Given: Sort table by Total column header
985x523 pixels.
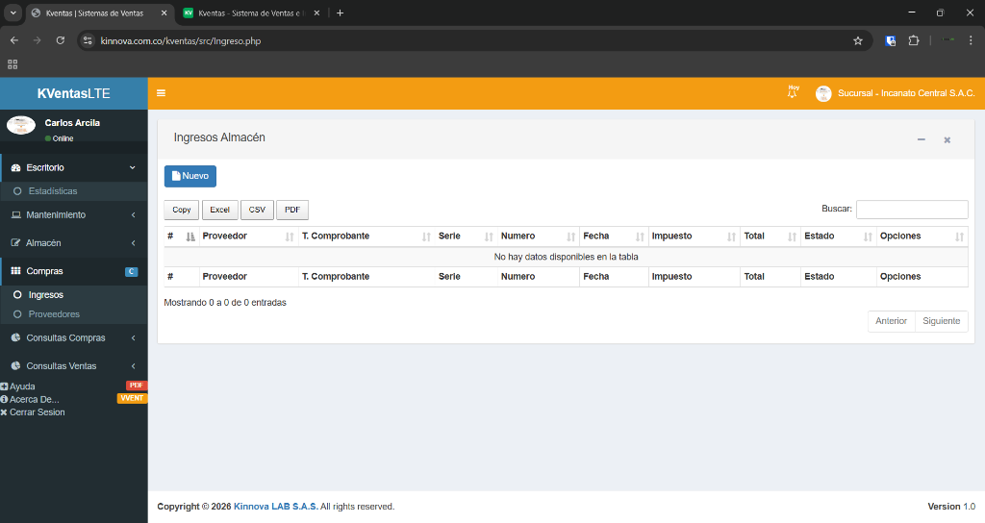Looking at the screenshot, I should [x=770, y=237].
